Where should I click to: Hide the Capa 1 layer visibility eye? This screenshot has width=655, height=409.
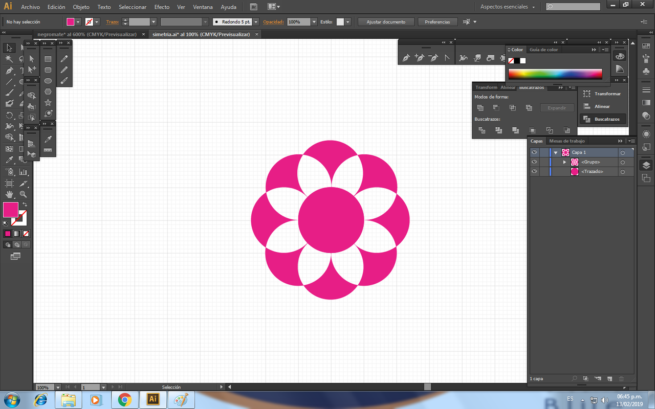coord(534,152)
